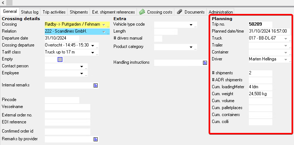This screenshot has height=145, width=294.
Task: Click ellipsis lookup button beside Crossing field
Action: coord(108,27)
